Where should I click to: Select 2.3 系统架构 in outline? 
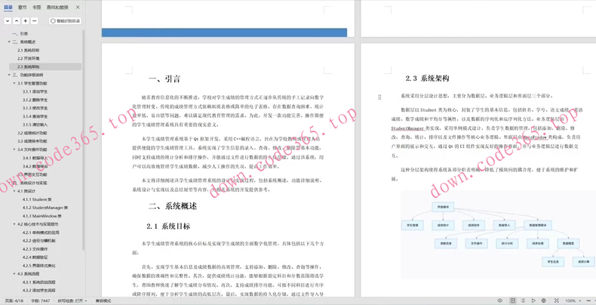coord(28,66)
